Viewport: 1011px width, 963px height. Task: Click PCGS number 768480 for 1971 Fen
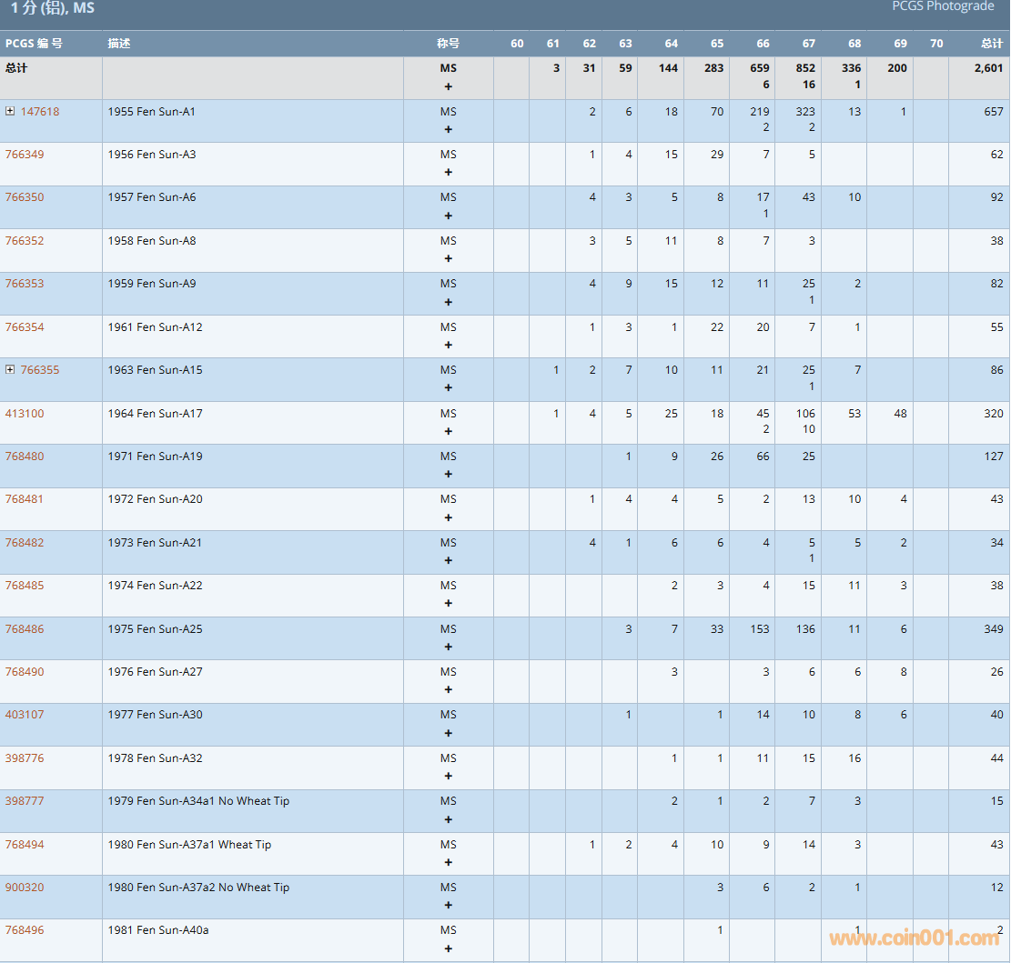(25, 456)
